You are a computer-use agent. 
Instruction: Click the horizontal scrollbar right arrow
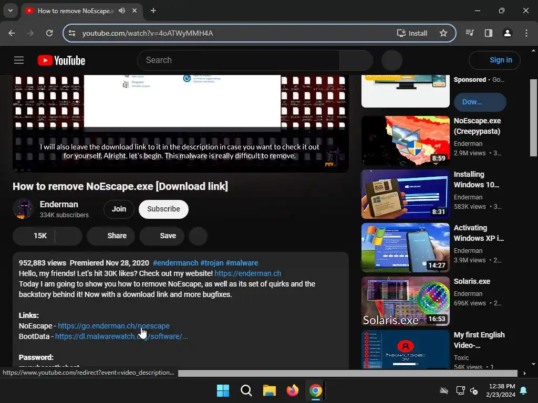coord(524,373)
